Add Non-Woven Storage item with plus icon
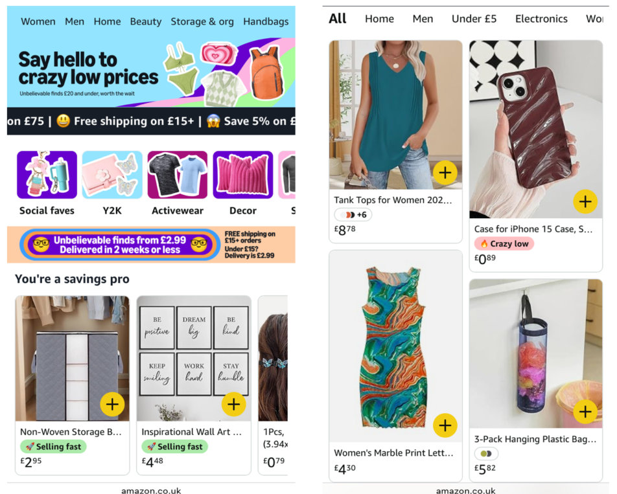Image resolution: width=617 pixels, height=494 pixels. point(112,404)
